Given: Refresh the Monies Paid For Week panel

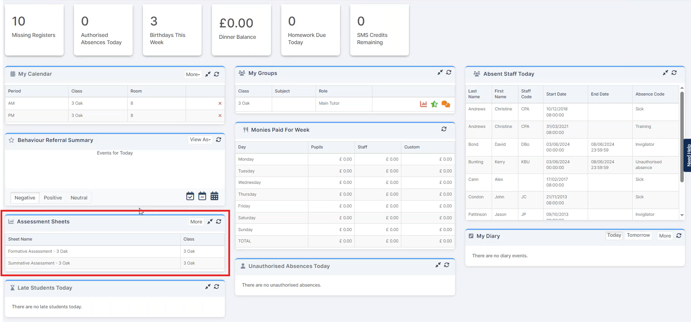Looking at the screenshot, I should [444, 129].
